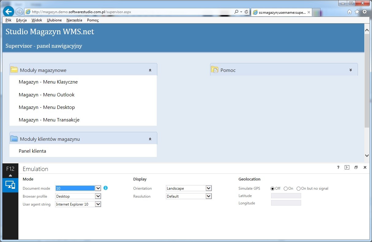This screenshot has height=242, width=372.
Task: Open the Pomoc menu in menu bar
Action: (x=93, y=20)
